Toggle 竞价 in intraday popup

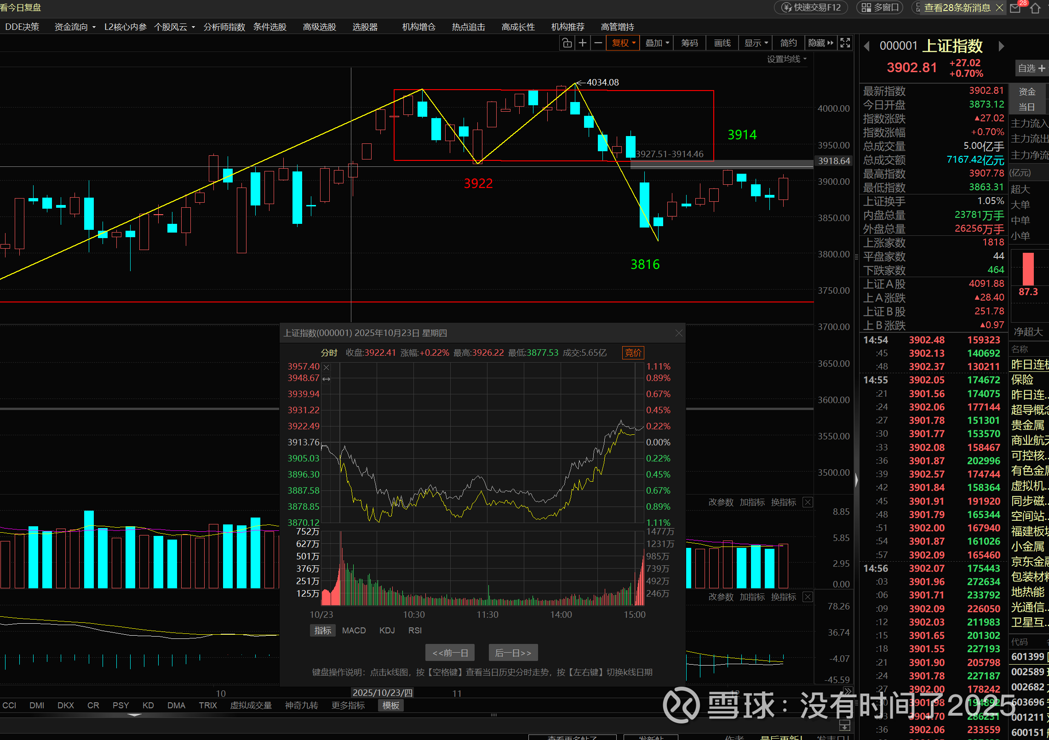coord(633,353)
